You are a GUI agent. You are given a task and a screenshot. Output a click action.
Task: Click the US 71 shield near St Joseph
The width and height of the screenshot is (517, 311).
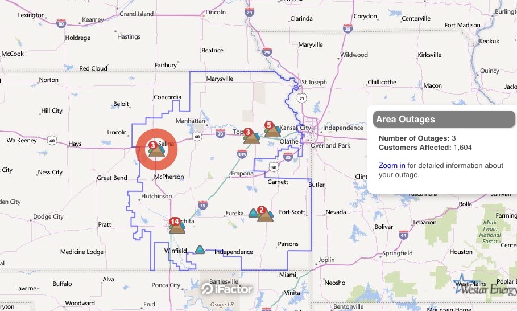(301, 98)
